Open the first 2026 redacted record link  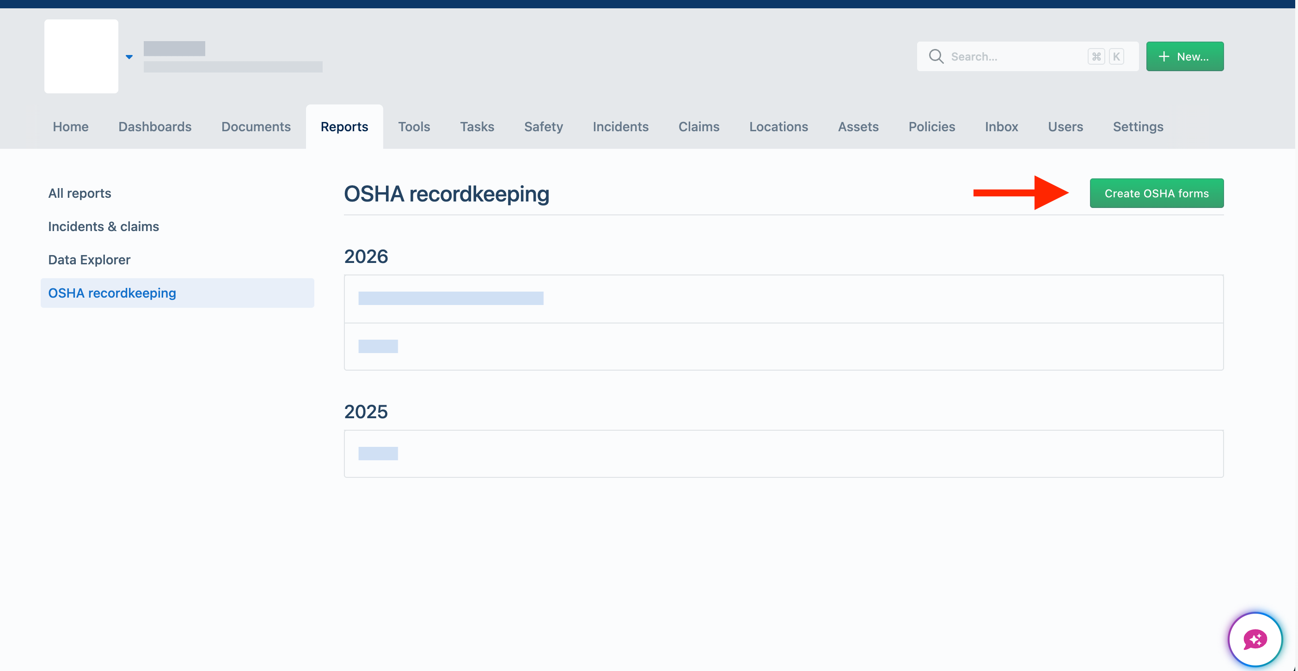(x=451, y=298)
